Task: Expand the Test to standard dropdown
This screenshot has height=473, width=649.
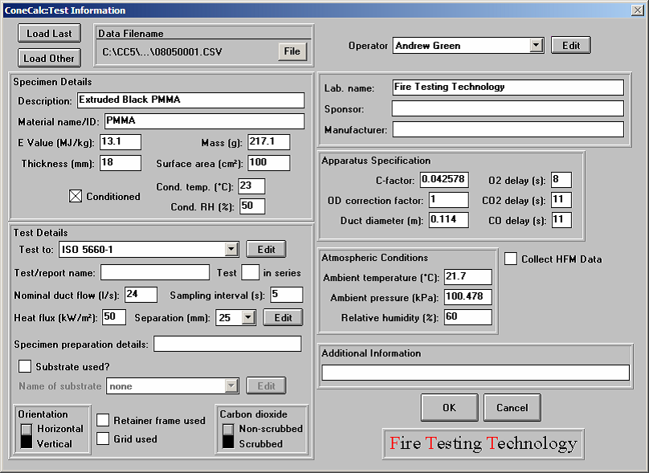Action: point(231,249)
